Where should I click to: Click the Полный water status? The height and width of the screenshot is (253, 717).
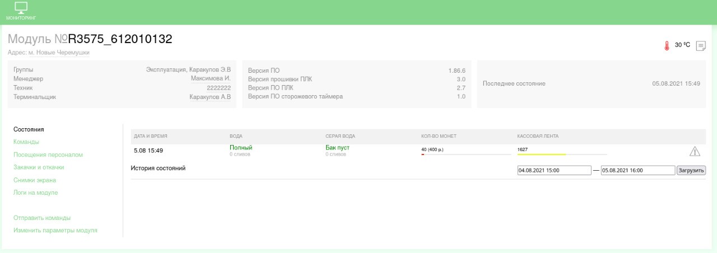pyautogui.click(x=241, y=148)
